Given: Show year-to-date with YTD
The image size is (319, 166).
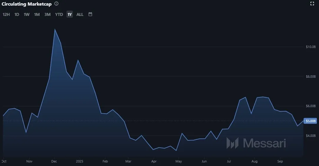Looking at the screenshot, I should click(59, 14).
